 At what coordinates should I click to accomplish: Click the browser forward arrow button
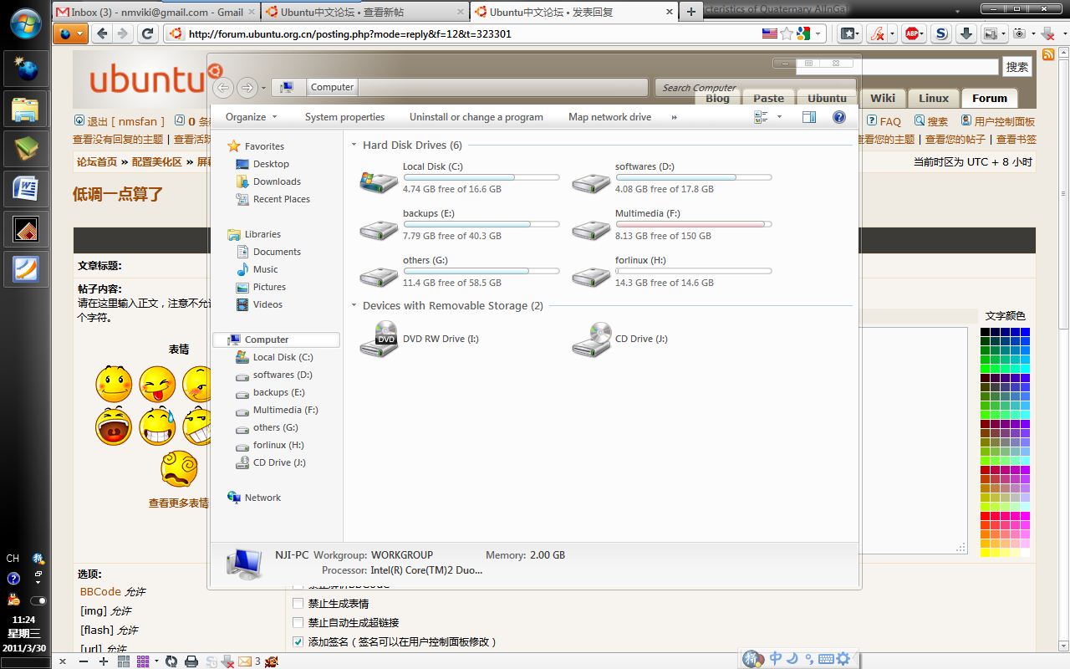point(122,33)
